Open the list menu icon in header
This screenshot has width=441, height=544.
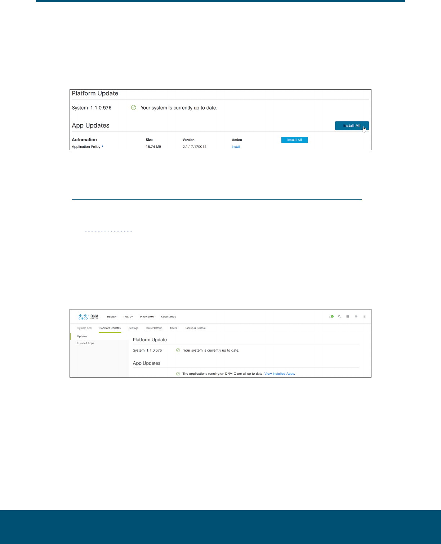[365, 317]
